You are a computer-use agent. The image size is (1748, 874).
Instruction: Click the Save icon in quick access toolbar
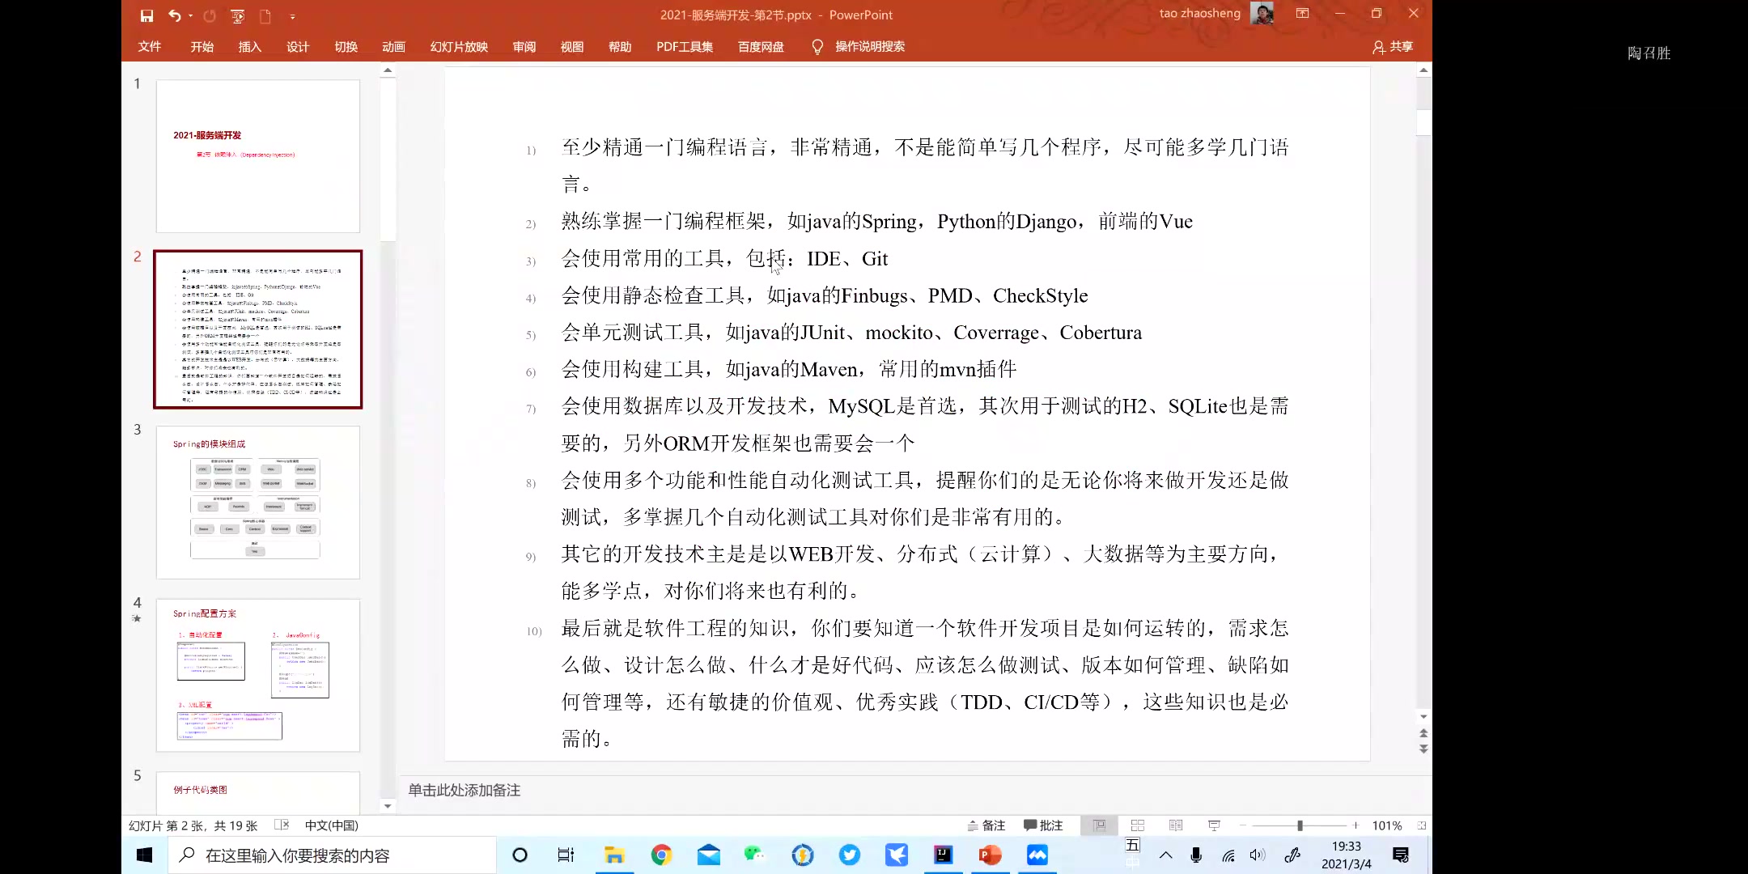click(x=146, y=15)
